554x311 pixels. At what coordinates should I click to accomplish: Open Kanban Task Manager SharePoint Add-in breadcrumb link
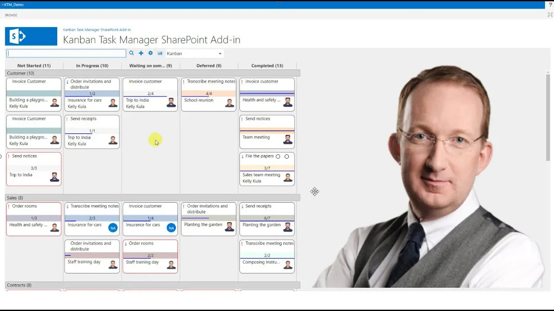pos(97,30)
